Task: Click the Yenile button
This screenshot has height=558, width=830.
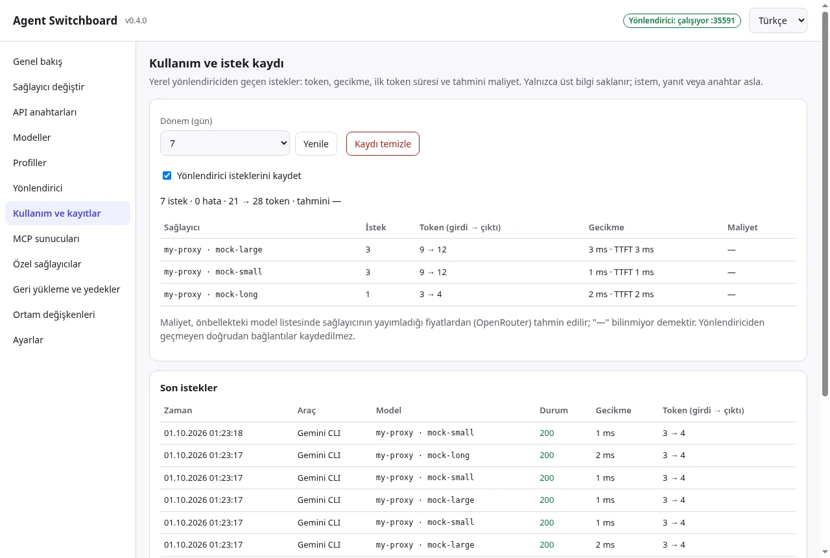Action: [316, 144]
